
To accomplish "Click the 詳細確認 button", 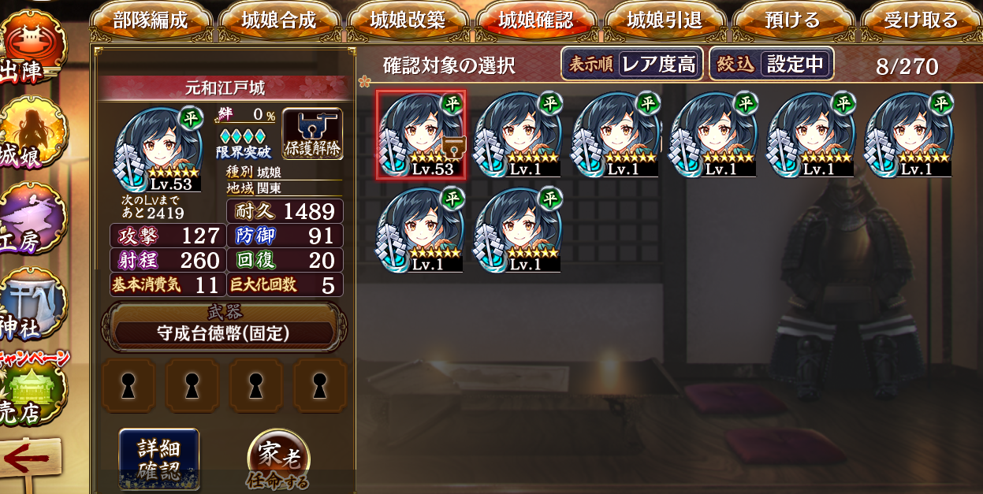I will pos(159,459).
